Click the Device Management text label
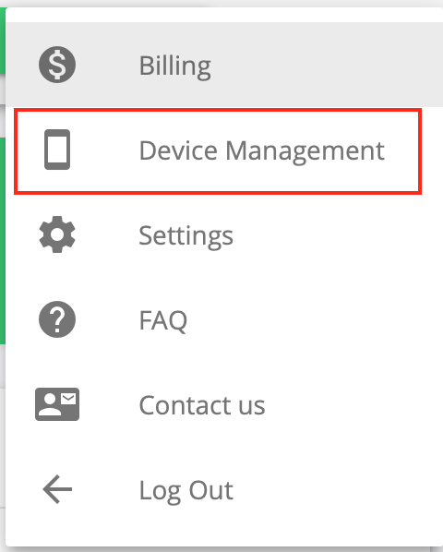The height and width of the screenshot is (552, 443). (x=262, y=151)
